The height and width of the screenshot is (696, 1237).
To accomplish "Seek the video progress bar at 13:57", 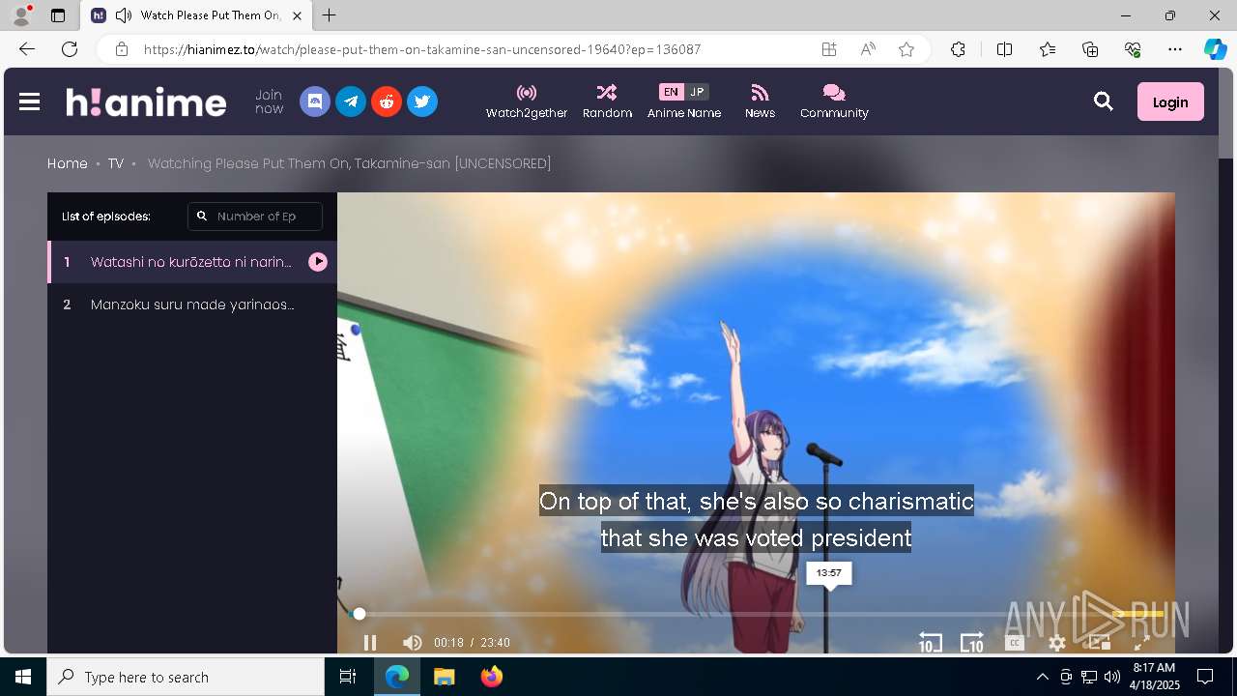I will 828,614.
